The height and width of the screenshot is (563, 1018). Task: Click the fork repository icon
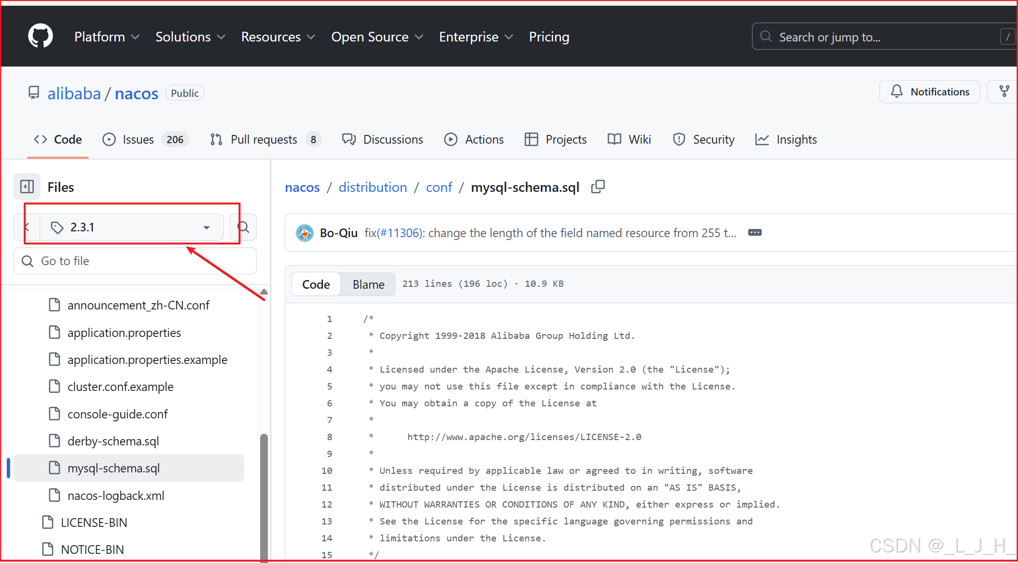pyautogui.click(x=1004, y=92)
